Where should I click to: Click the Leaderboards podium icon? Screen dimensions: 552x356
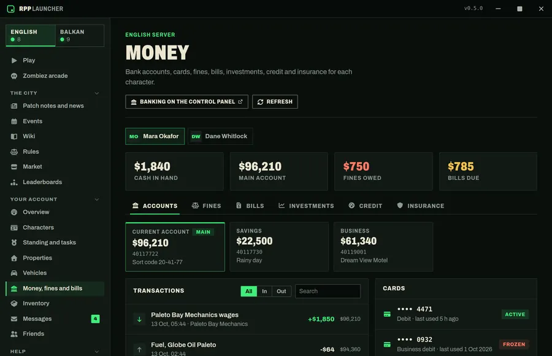click(14, 182)
